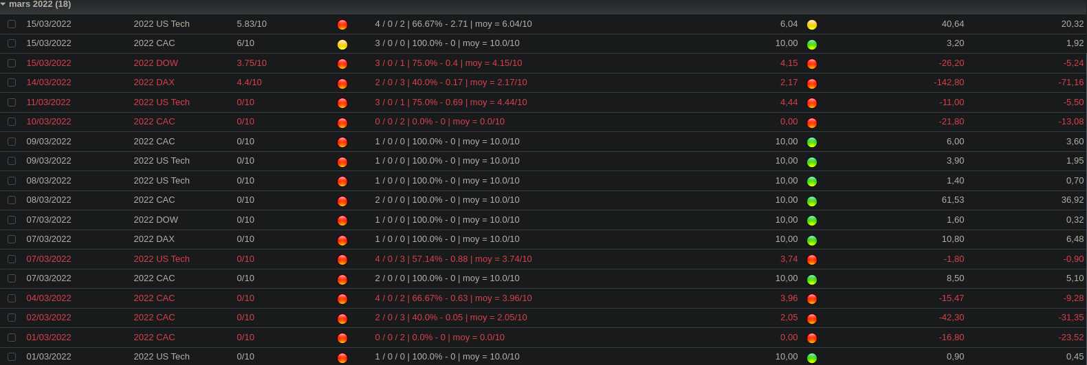The height and width of the screenshot is (365, 1087).
Task: Collapse the mars 2022 (18) group
Action: (x=3, y=4)
